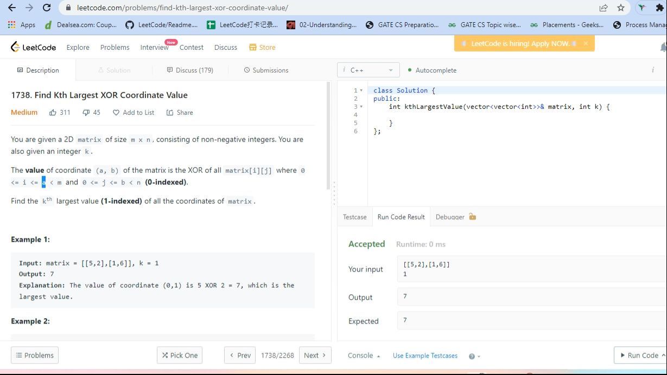667x375 pixels.
Task: Open the LeetCode logo home page
Action: pyautogui.click(x=34, y=47)
